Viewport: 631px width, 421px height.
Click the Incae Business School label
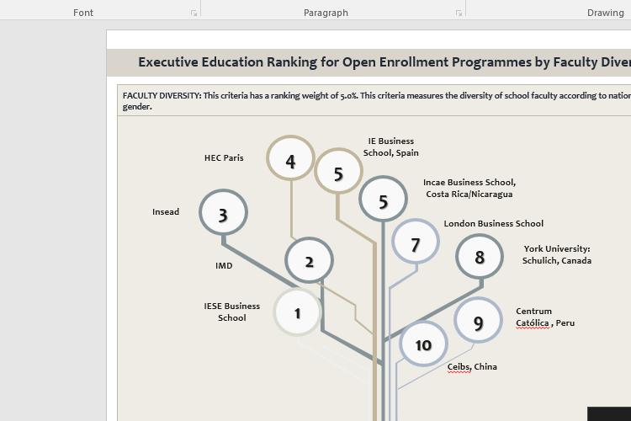point(469,188)
